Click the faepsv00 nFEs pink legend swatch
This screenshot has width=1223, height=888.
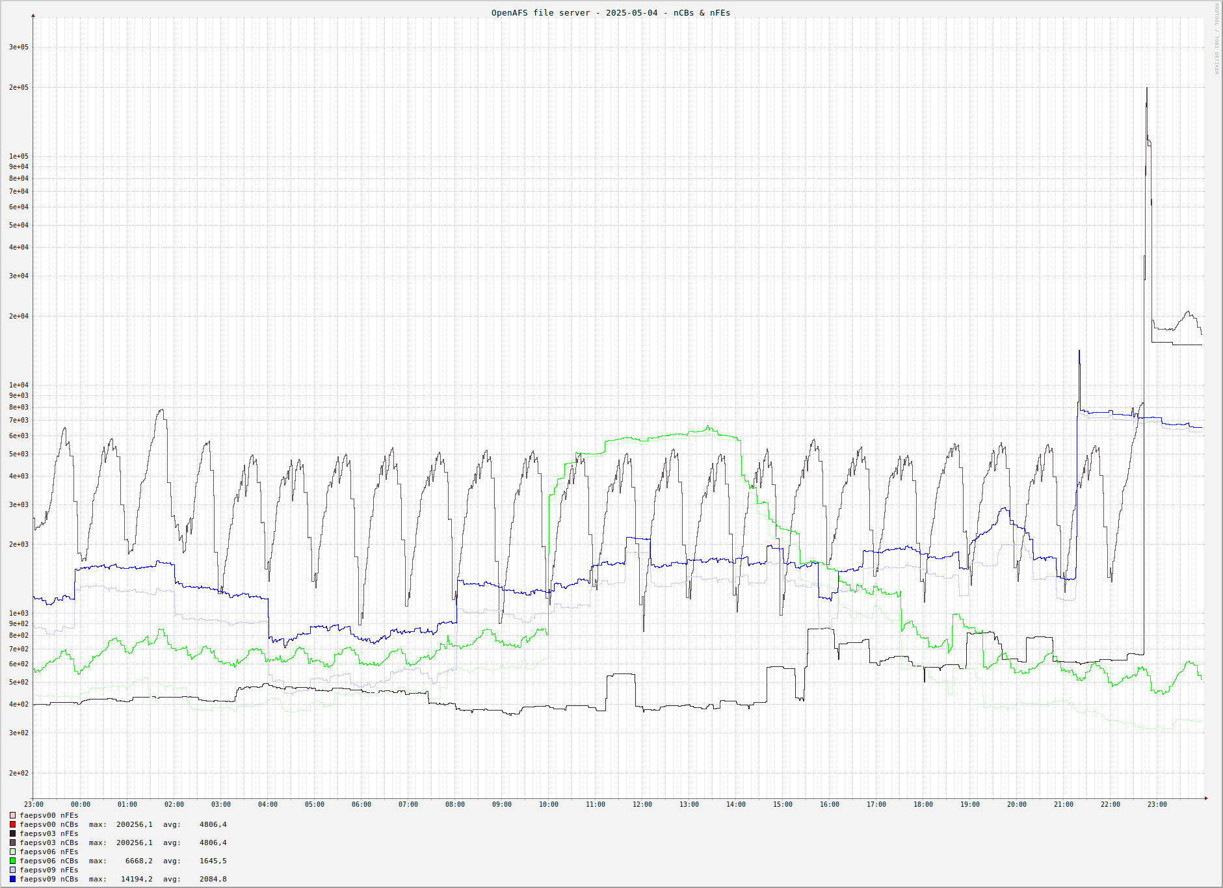click(x=12, y=815)
